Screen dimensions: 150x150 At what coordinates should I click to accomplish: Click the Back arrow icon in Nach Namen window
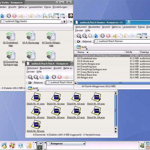point(84,36)
